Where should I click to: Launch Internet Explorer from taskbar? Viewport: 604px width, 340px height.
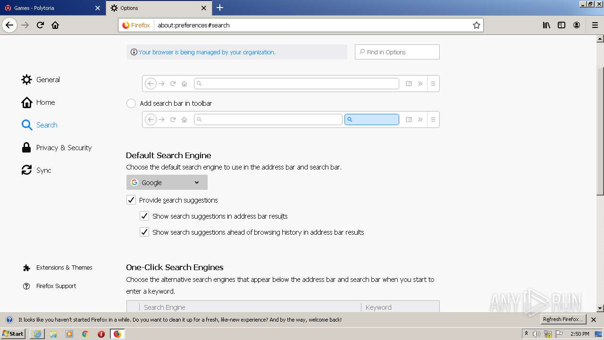pyautogui.click(x=37, y=334)
